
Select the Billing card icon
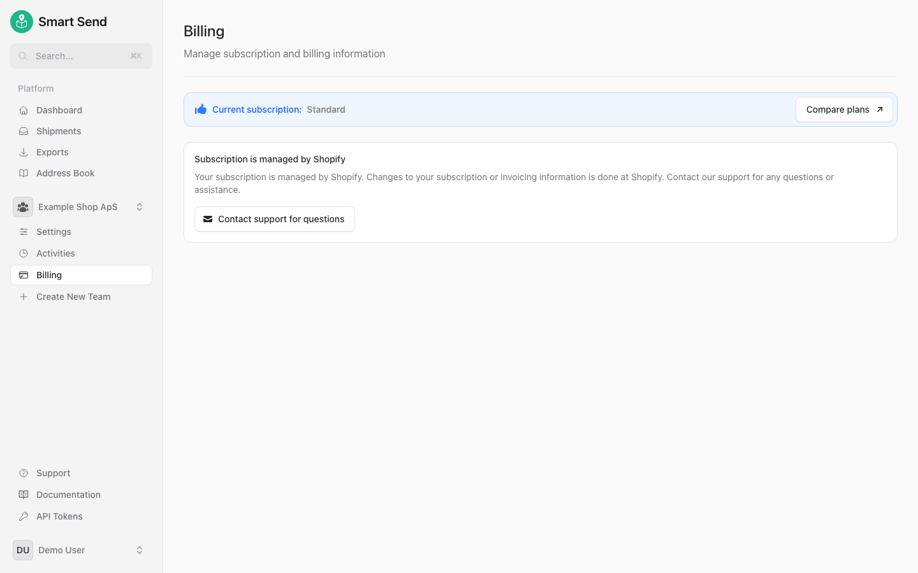tap(23, 274)
